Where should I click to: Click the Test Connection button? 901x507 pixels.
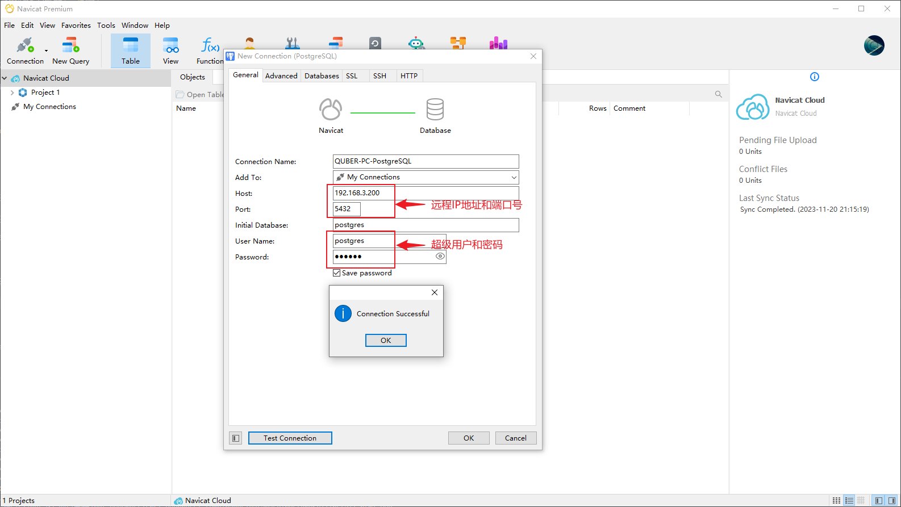click(x=290, y=438)
